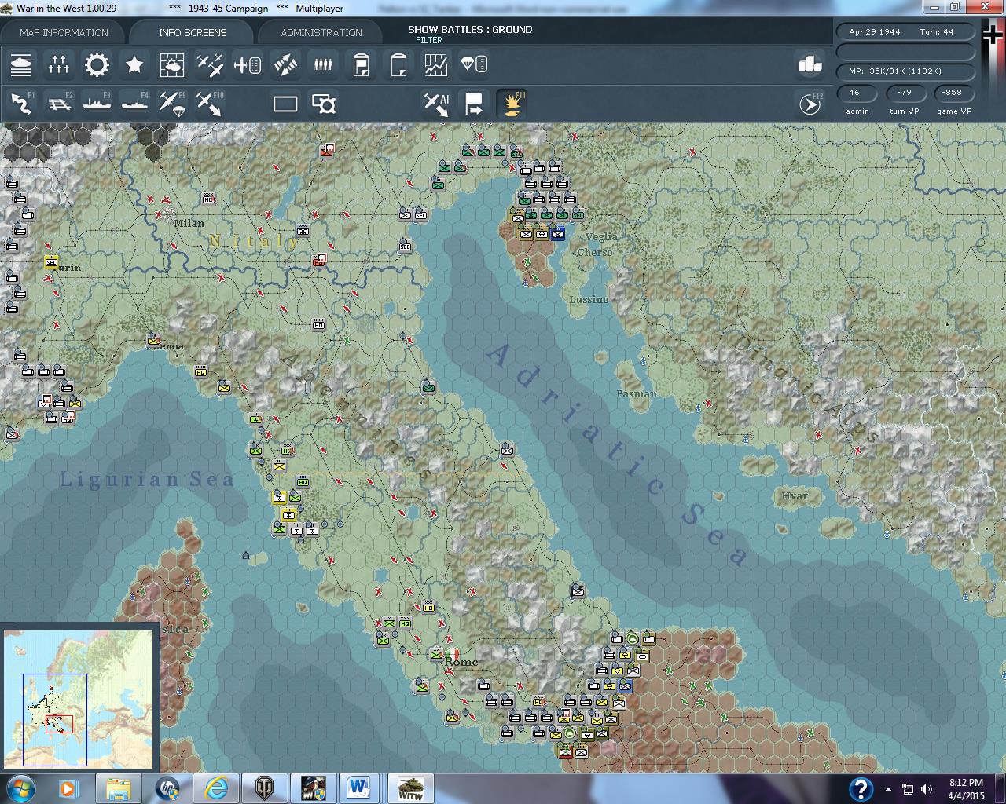Viewport: 1006px width, 804px height.
Task: Click the blue unit counter near Veglia
Action: tap(557, 233)
